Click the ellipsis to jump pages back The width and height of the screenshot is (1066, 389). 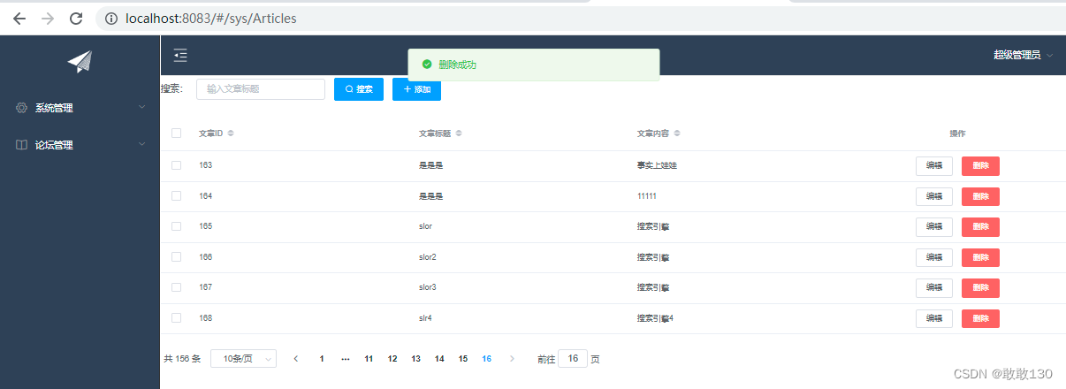tap(346, 359)
